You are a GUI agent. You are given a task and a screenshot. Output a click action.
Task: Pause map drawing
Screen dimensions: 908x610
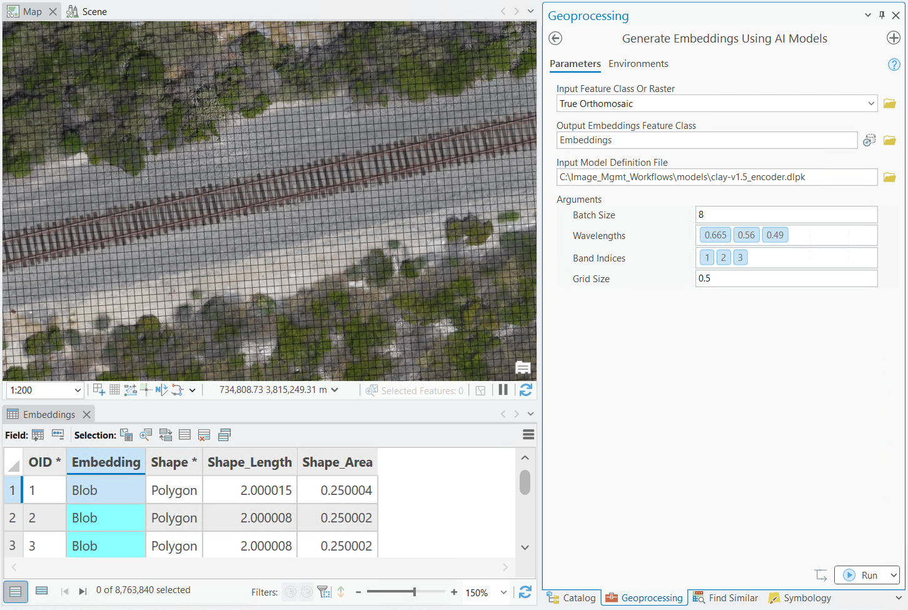tap(503, 390)
